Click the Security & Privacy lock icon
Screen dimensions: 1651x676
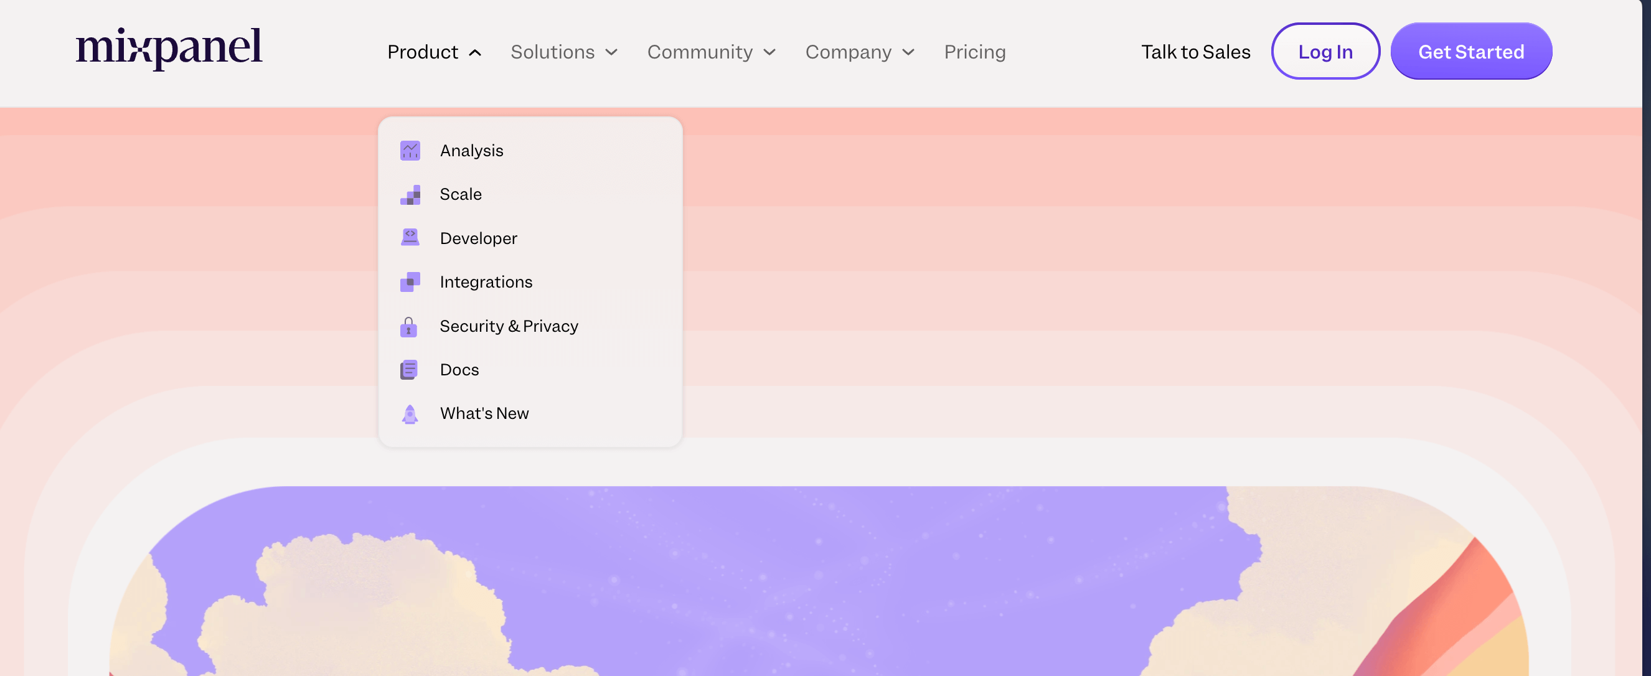[409, 326]
